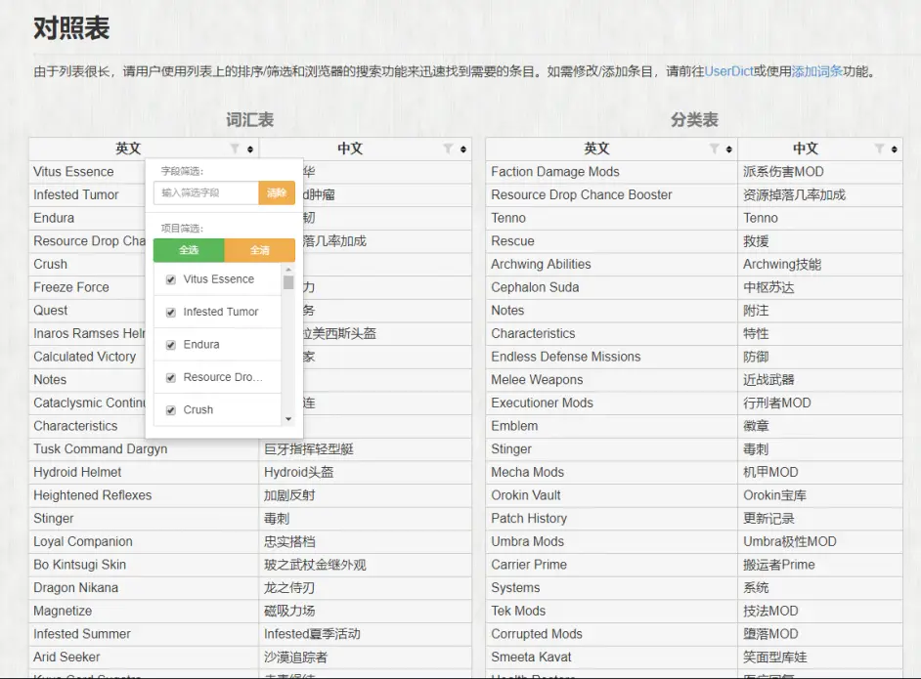The image size is (921, 679).
Task: Sort the 分类表 英文 column via arrows icon
Action: (729, 149)
